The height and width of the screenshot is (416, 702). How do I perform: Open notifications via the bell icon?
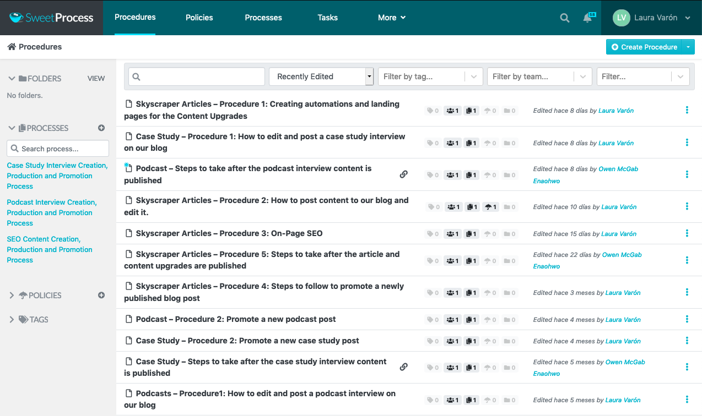(587, 17)
